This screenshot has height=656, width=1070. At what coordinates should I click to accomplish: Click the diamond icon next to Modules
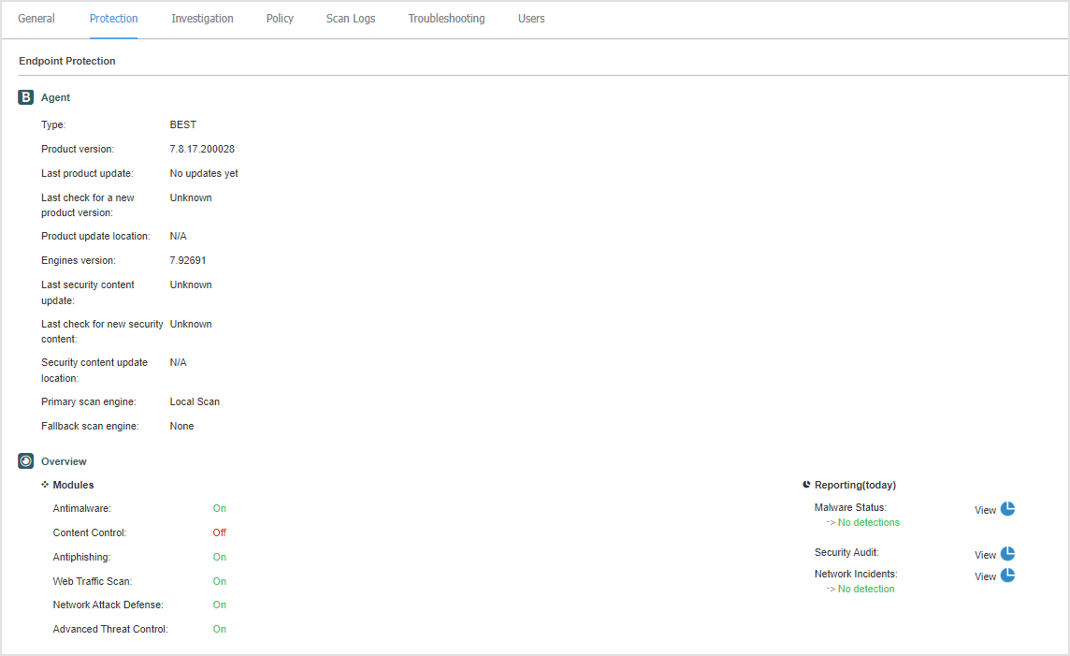44,484
